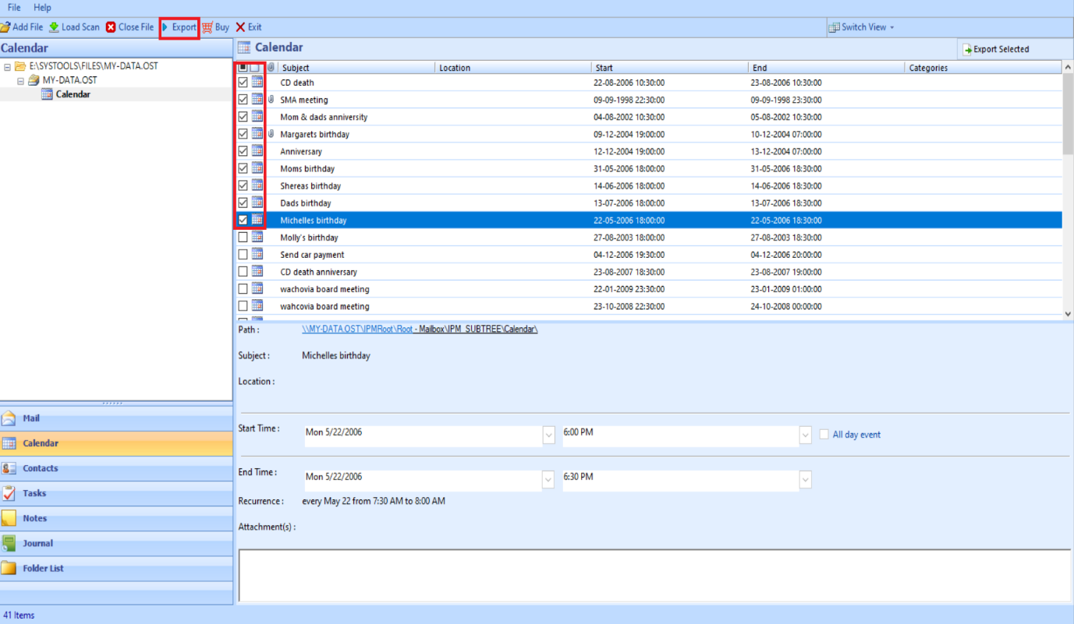
Task: Uncheck the CD death row checkbox
Action: (243, 82)
